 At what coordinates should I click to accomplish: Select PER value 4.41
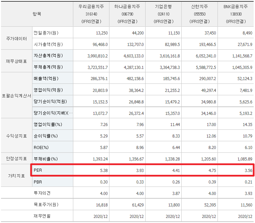(176, 171)
